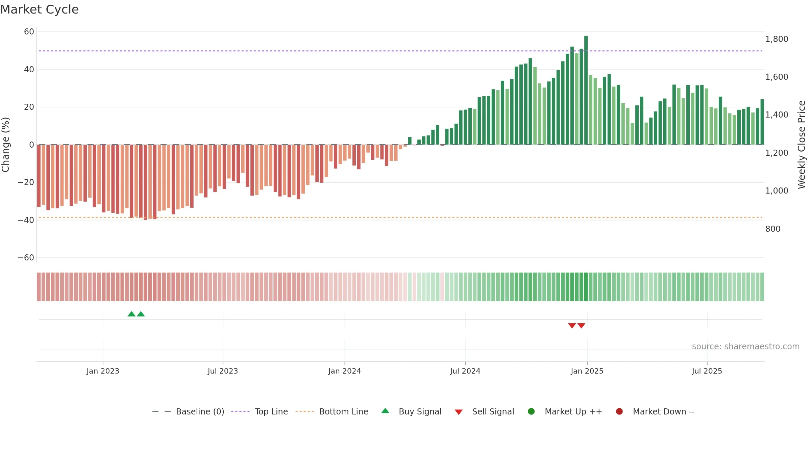Viewport: 811px width, 456px height.
Task: Click the 800 weekly close price tick
Action: point(773,229)
